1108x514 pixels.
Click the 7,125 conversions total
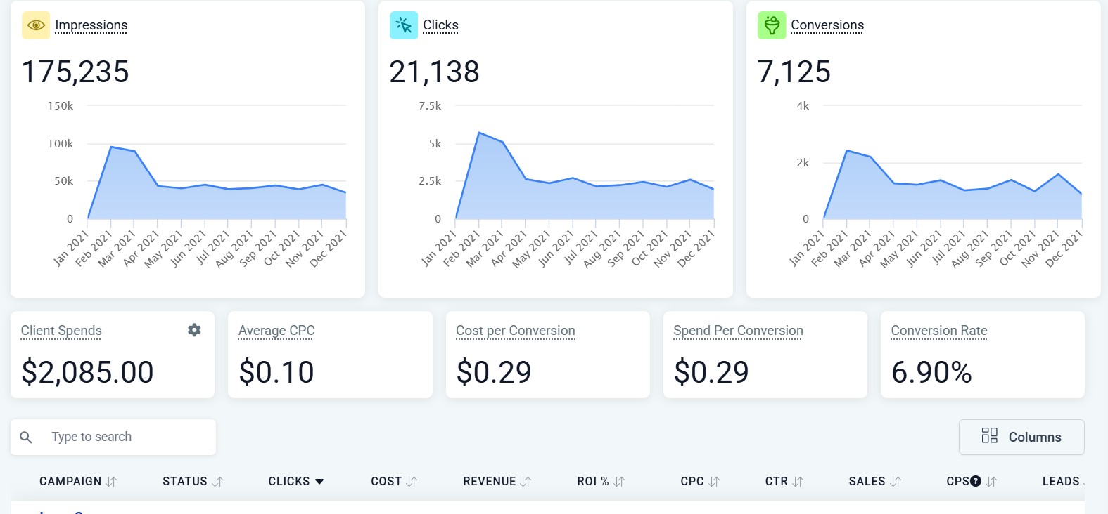(794, 72)
